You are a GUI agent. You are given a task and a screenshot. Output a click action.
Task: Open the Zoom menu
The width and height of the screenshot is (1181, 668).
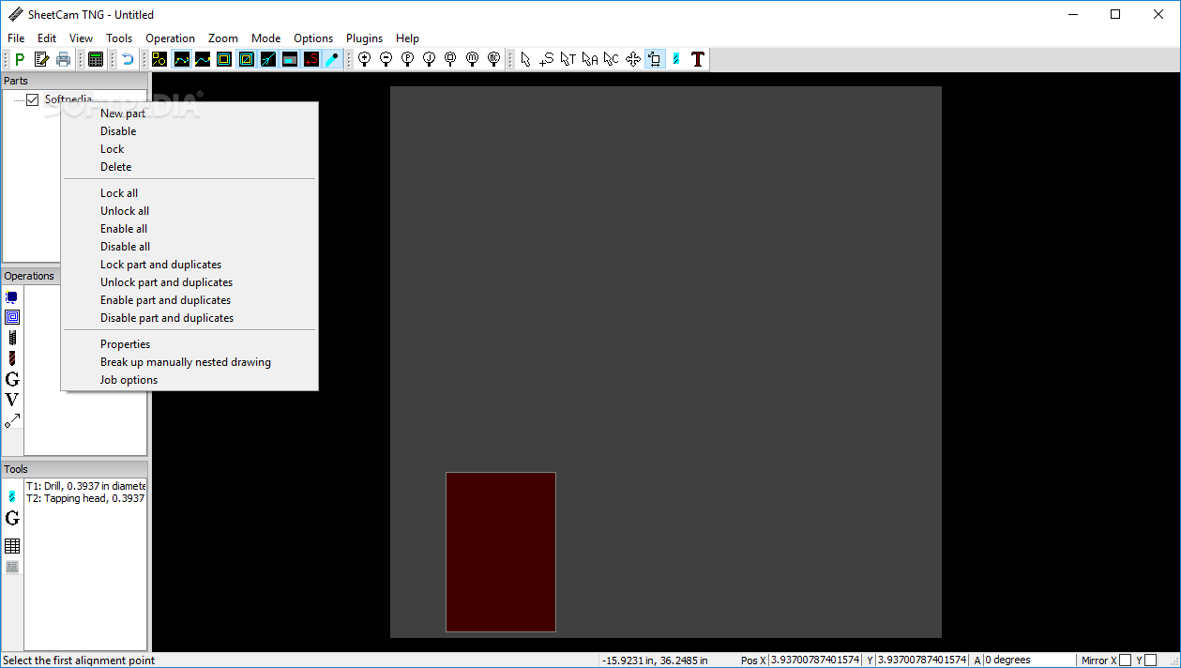[x=223, y=38]
